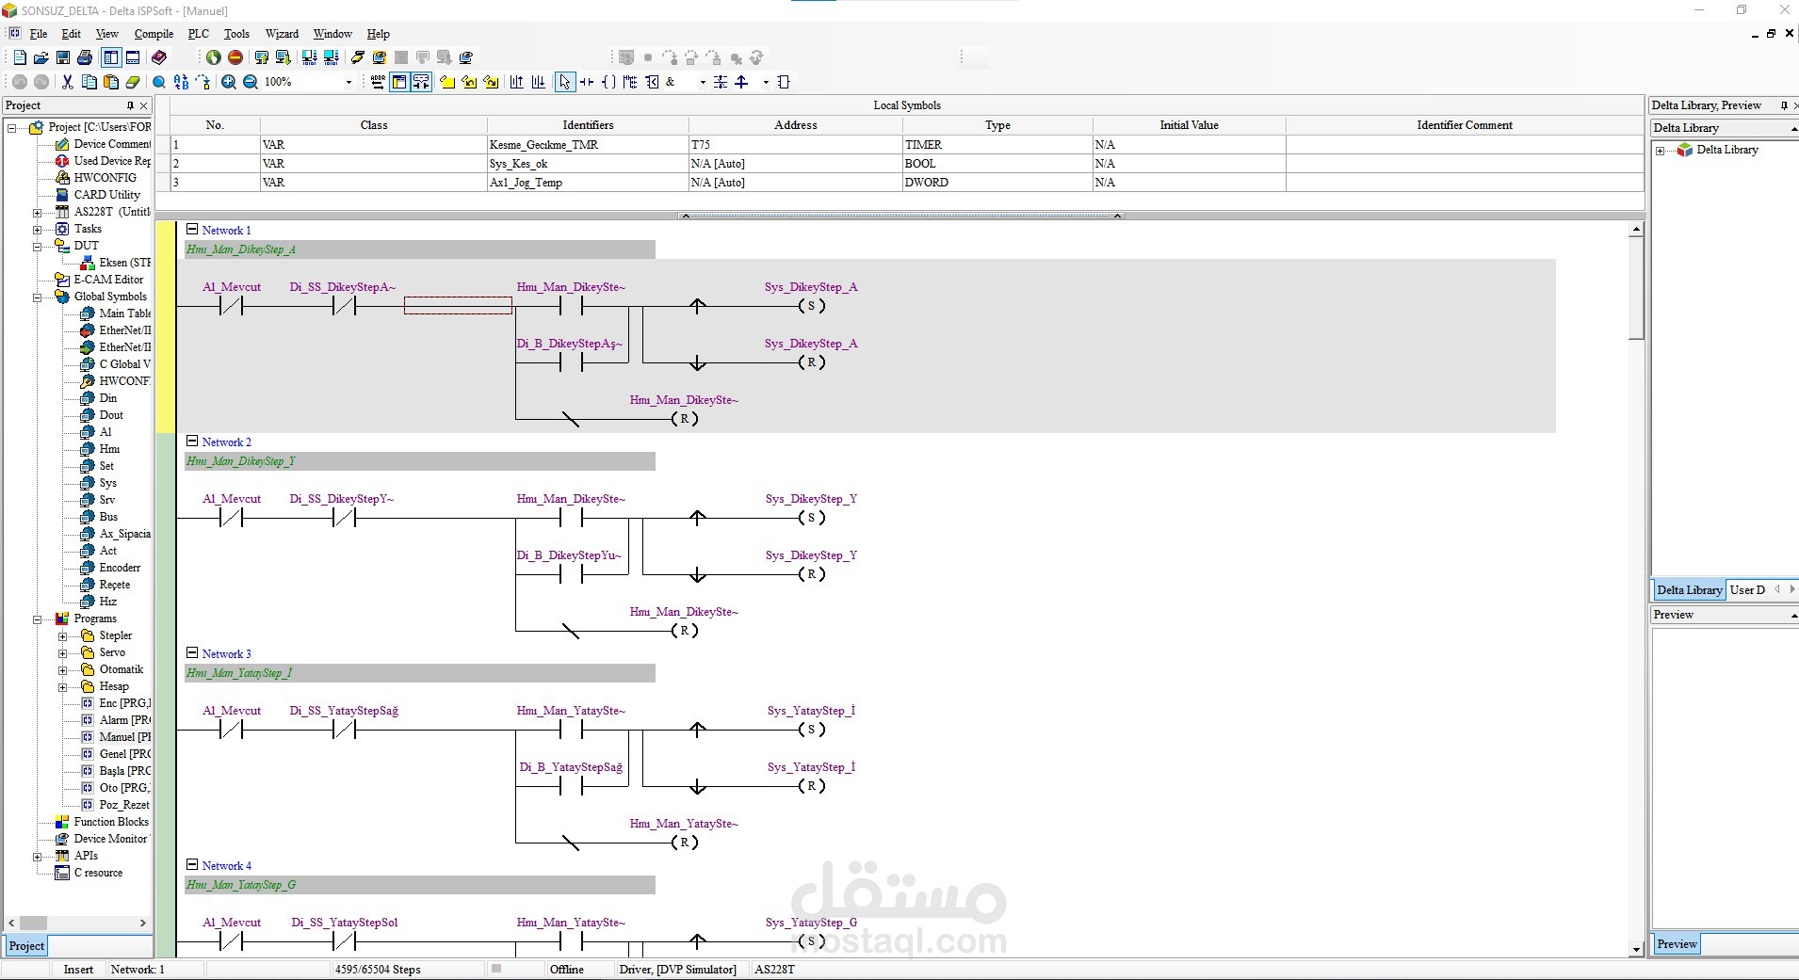
Task: Open the PLC menu
Action: 199,33
